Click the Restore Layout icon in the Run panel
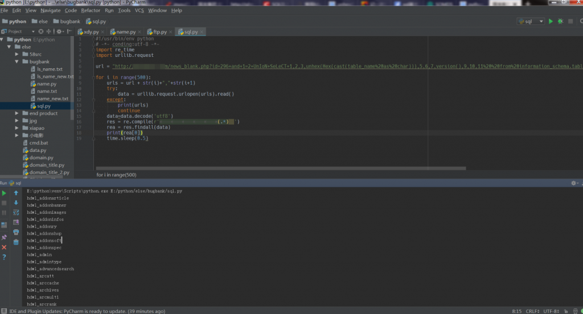This screenshot has width=583, height=314. tap(4, 225)
